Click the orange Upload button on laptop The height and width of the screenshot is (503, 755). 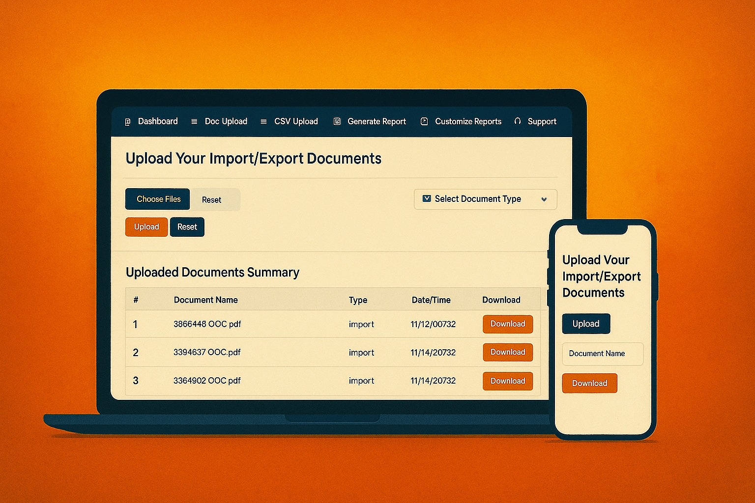coord(146,227)
